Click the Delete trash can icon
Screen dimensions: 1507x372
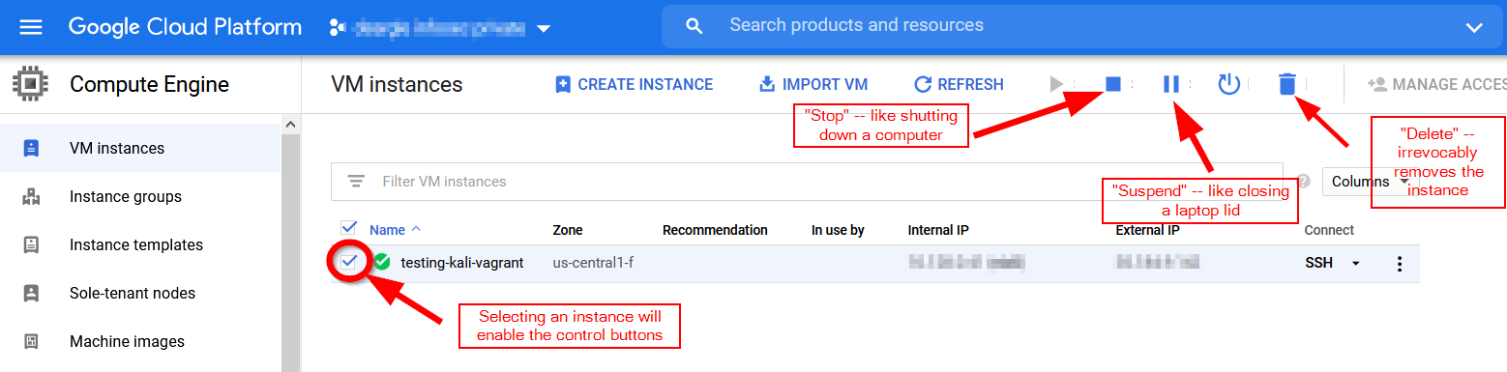[1286, 84]
